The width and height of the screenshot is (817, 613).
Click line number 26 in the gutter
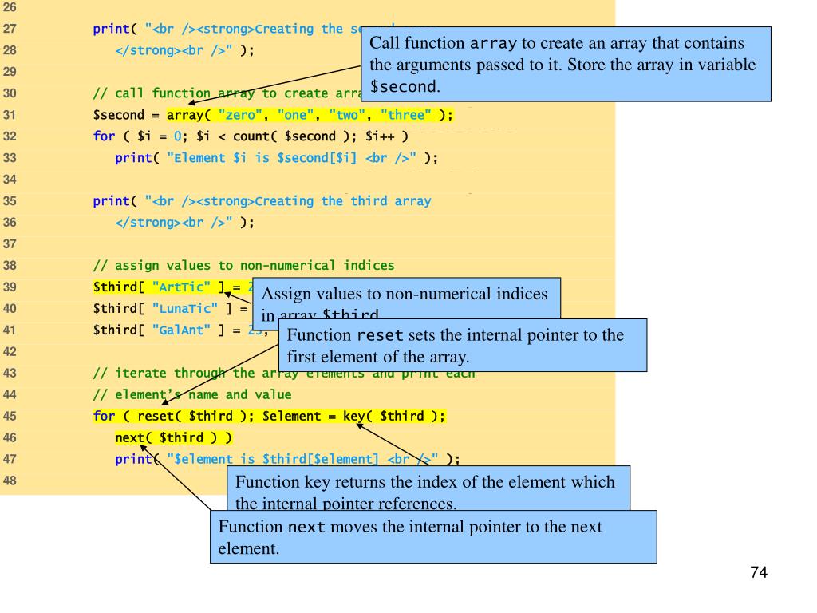pyautogui.click(x=10, y=7)
